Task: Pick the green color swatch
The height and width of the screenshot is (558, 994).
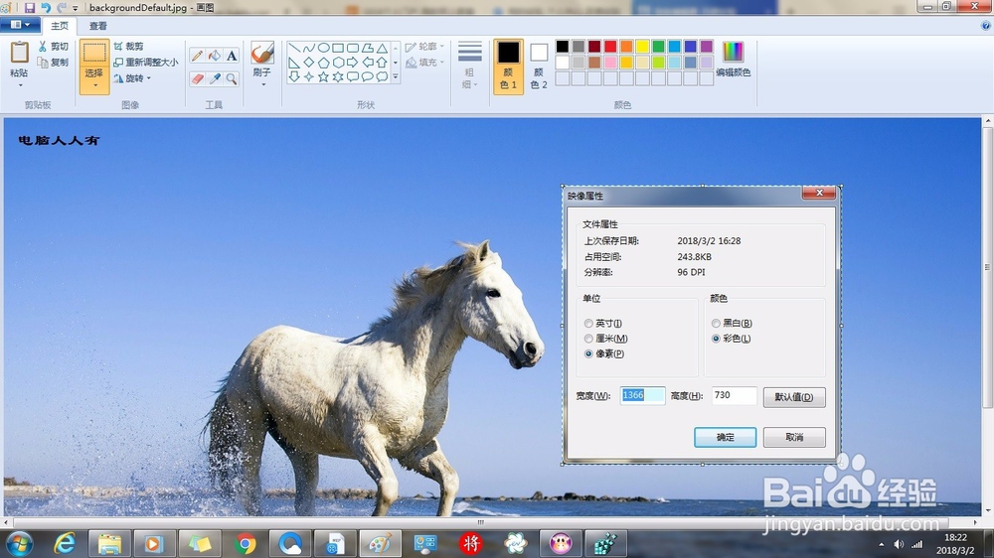Action: [x=658, y=47]
